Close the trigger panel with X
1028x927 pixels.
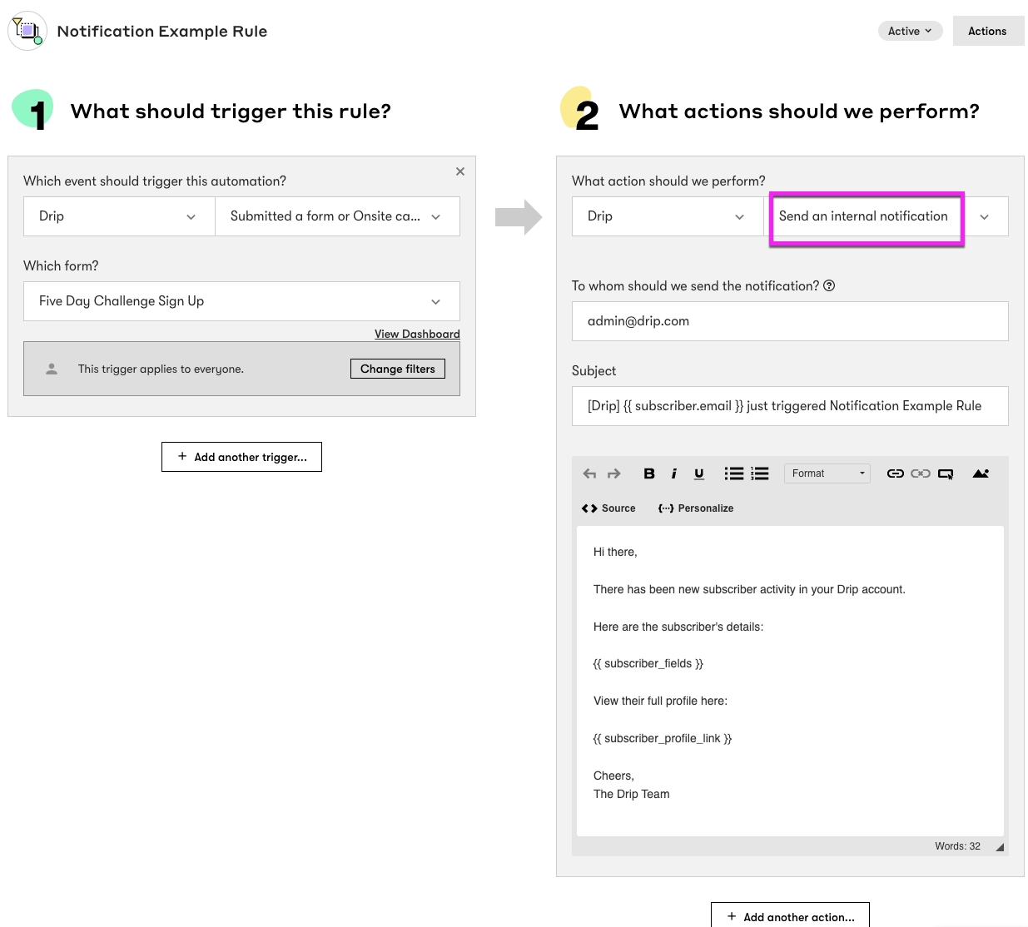pyautogui.click(x=460, y=171)
